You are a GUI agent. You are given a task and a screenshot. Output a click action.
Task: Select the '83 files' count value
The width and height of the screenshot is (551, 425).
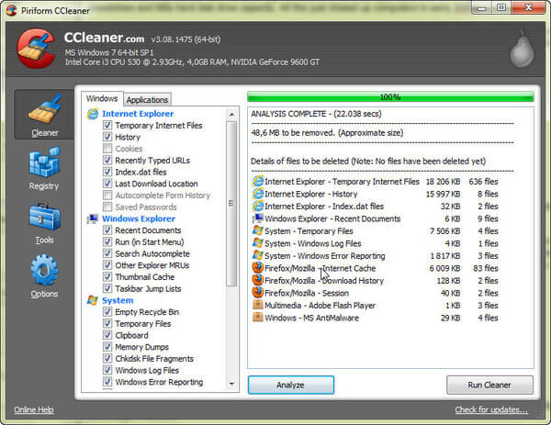(485, 268)
